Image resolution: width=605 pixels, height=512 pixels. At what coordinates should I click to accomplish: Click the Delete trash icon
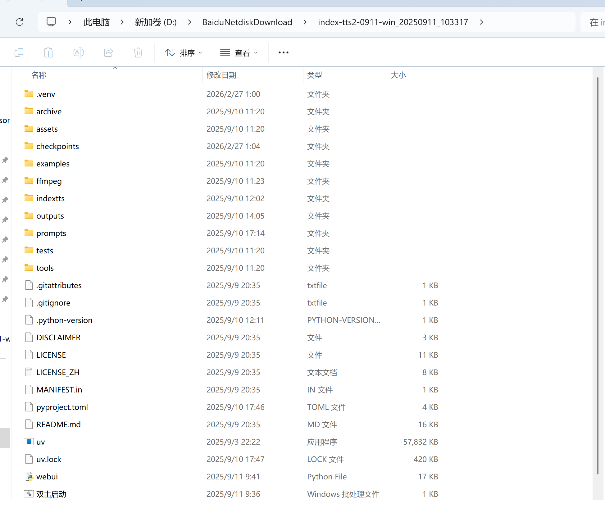point(138,52)
